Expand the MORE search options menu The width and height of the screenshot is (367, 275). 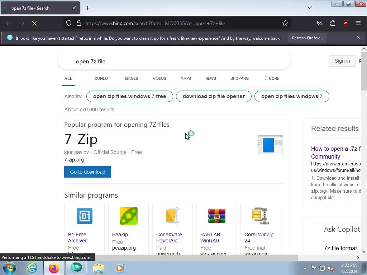[272, 78]
